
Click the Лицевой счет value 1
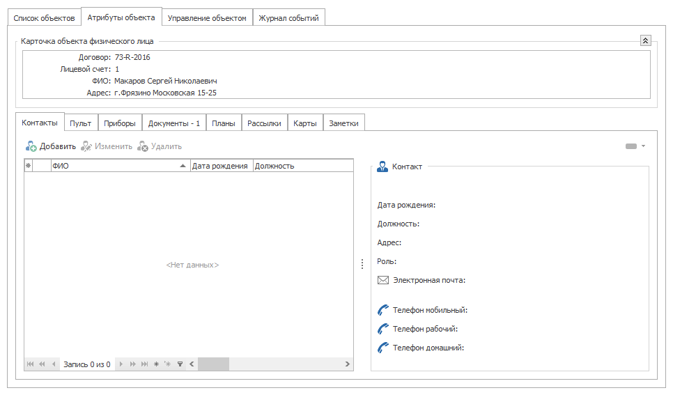click(117, 69)
